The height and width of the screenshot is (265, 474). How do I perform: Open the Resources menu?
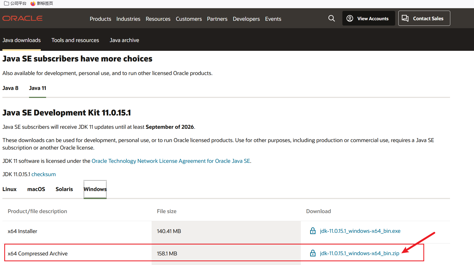(x=158, y=19)
